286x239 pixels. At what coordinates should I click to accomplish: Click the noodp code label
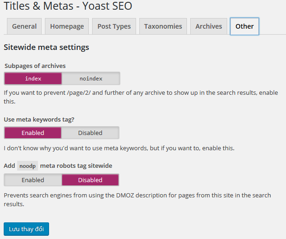tap(28, 166)
